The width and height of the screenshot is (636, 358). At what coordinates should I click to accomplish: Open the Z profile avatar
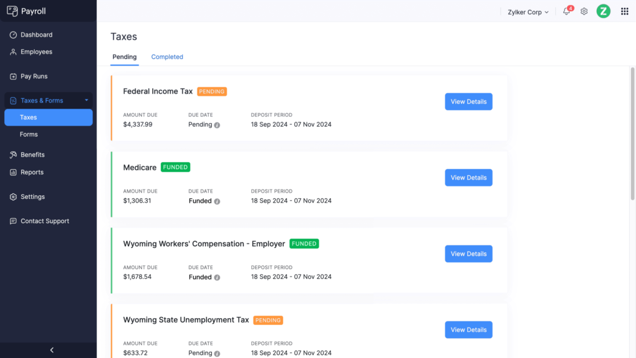603,11
